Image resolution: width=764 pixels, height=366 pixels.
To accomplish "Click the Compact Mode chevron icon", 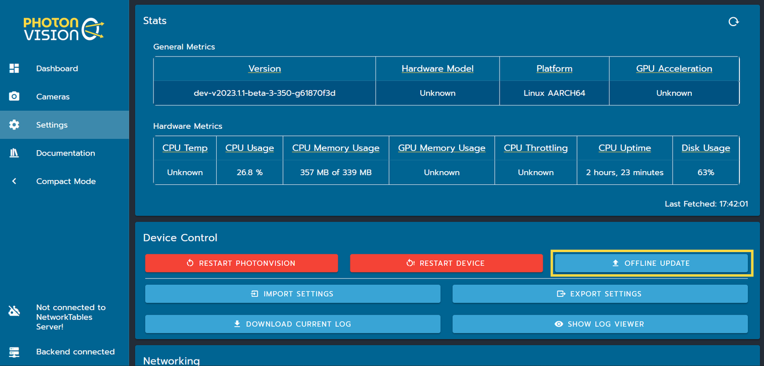I will [14, 181].
